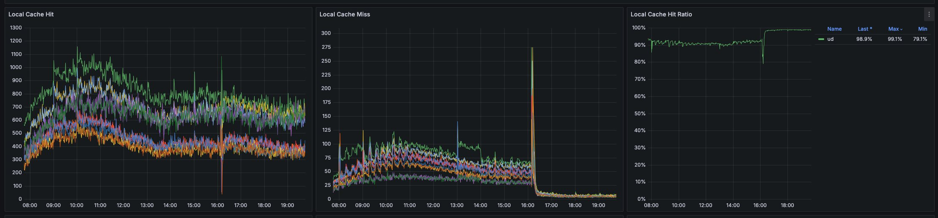The image size is (938, 218).
Task: Click the 300 label on Local Cache Miss axis
Action: tap(325, 33)
